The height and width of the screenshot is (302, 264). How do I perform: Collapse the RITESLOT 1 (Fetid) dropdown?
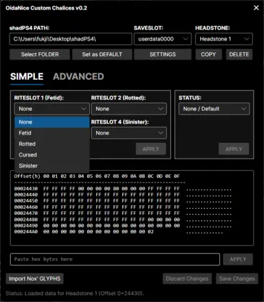52,109
